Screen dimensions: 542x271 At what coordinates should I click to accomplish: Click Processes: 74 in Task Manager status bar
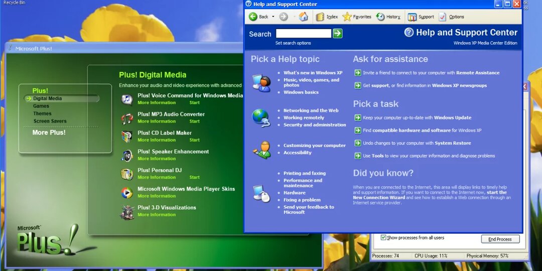click(385, 256)
